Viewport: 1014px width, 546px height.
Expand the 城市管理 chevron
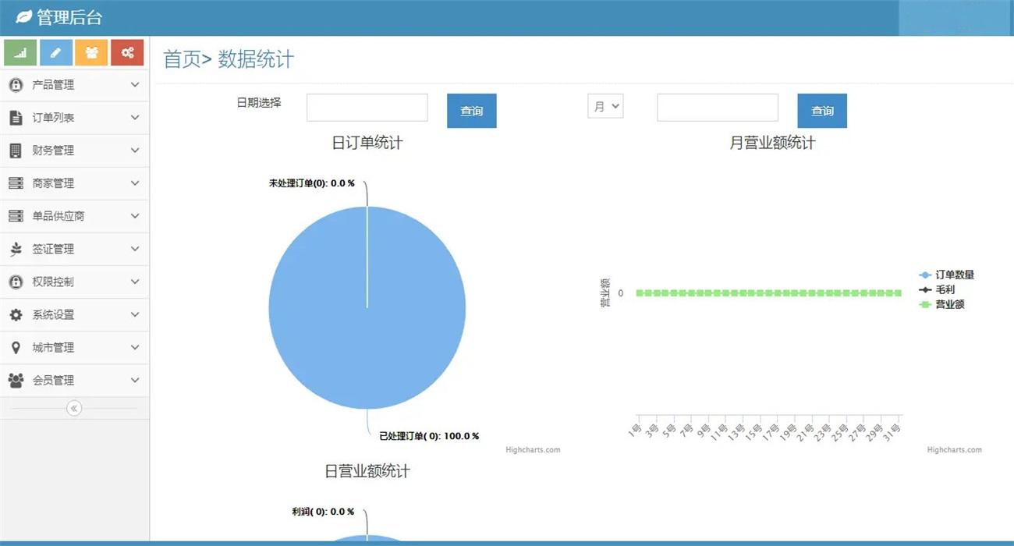pos(135,347)
